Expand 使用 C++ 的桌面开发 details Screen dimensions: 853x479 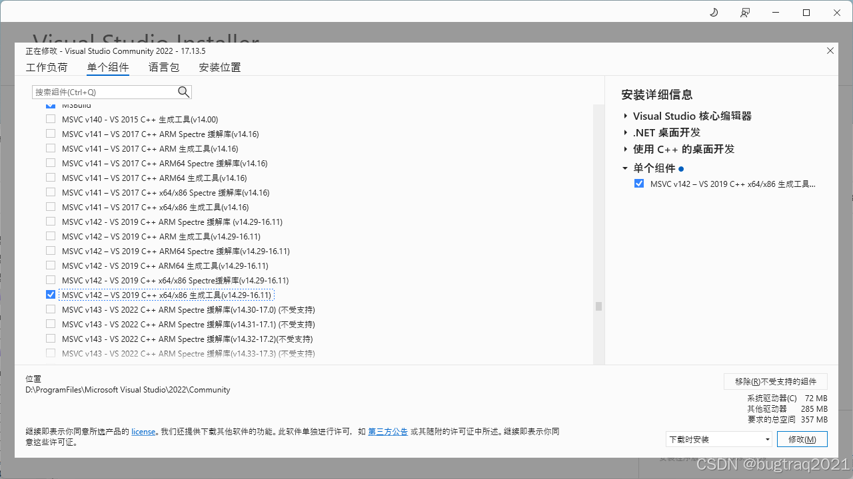626,150
